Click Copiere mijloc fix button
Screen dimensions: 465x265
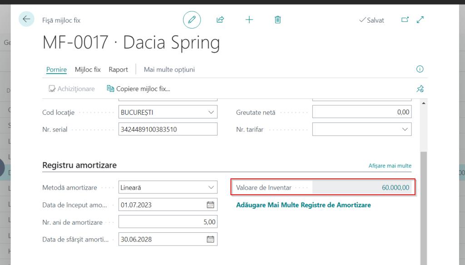pyautogui.click(x=138, y=89)
